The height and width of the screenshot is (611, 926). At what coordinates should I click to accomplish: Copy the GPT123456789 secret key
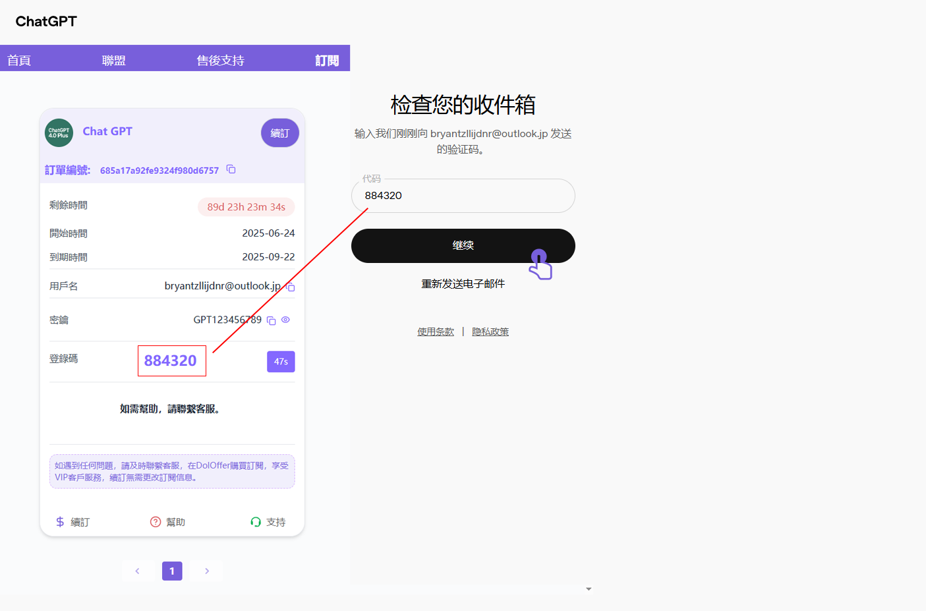pos(271,320)
